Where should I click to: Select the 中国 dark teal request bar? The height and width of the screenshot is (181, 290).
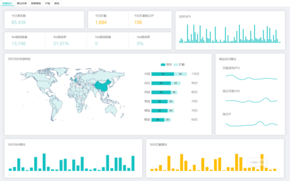pos(163,74)
